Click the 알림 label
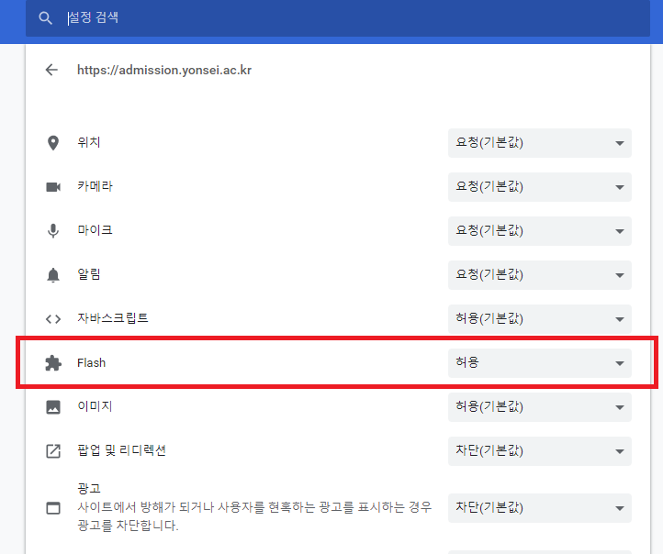Image resolution: width=663 pixels, height=554 pixels. 89,274
